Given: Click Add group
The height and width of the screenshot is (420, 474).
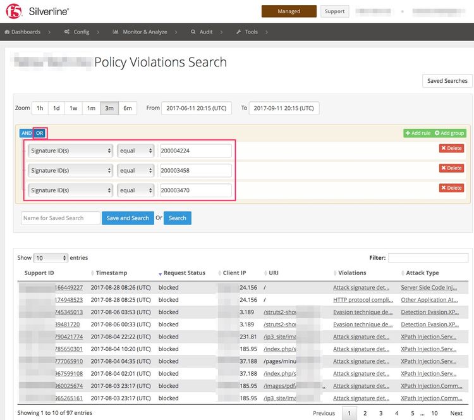Looking at the screenshot, I should click(449, 133).
